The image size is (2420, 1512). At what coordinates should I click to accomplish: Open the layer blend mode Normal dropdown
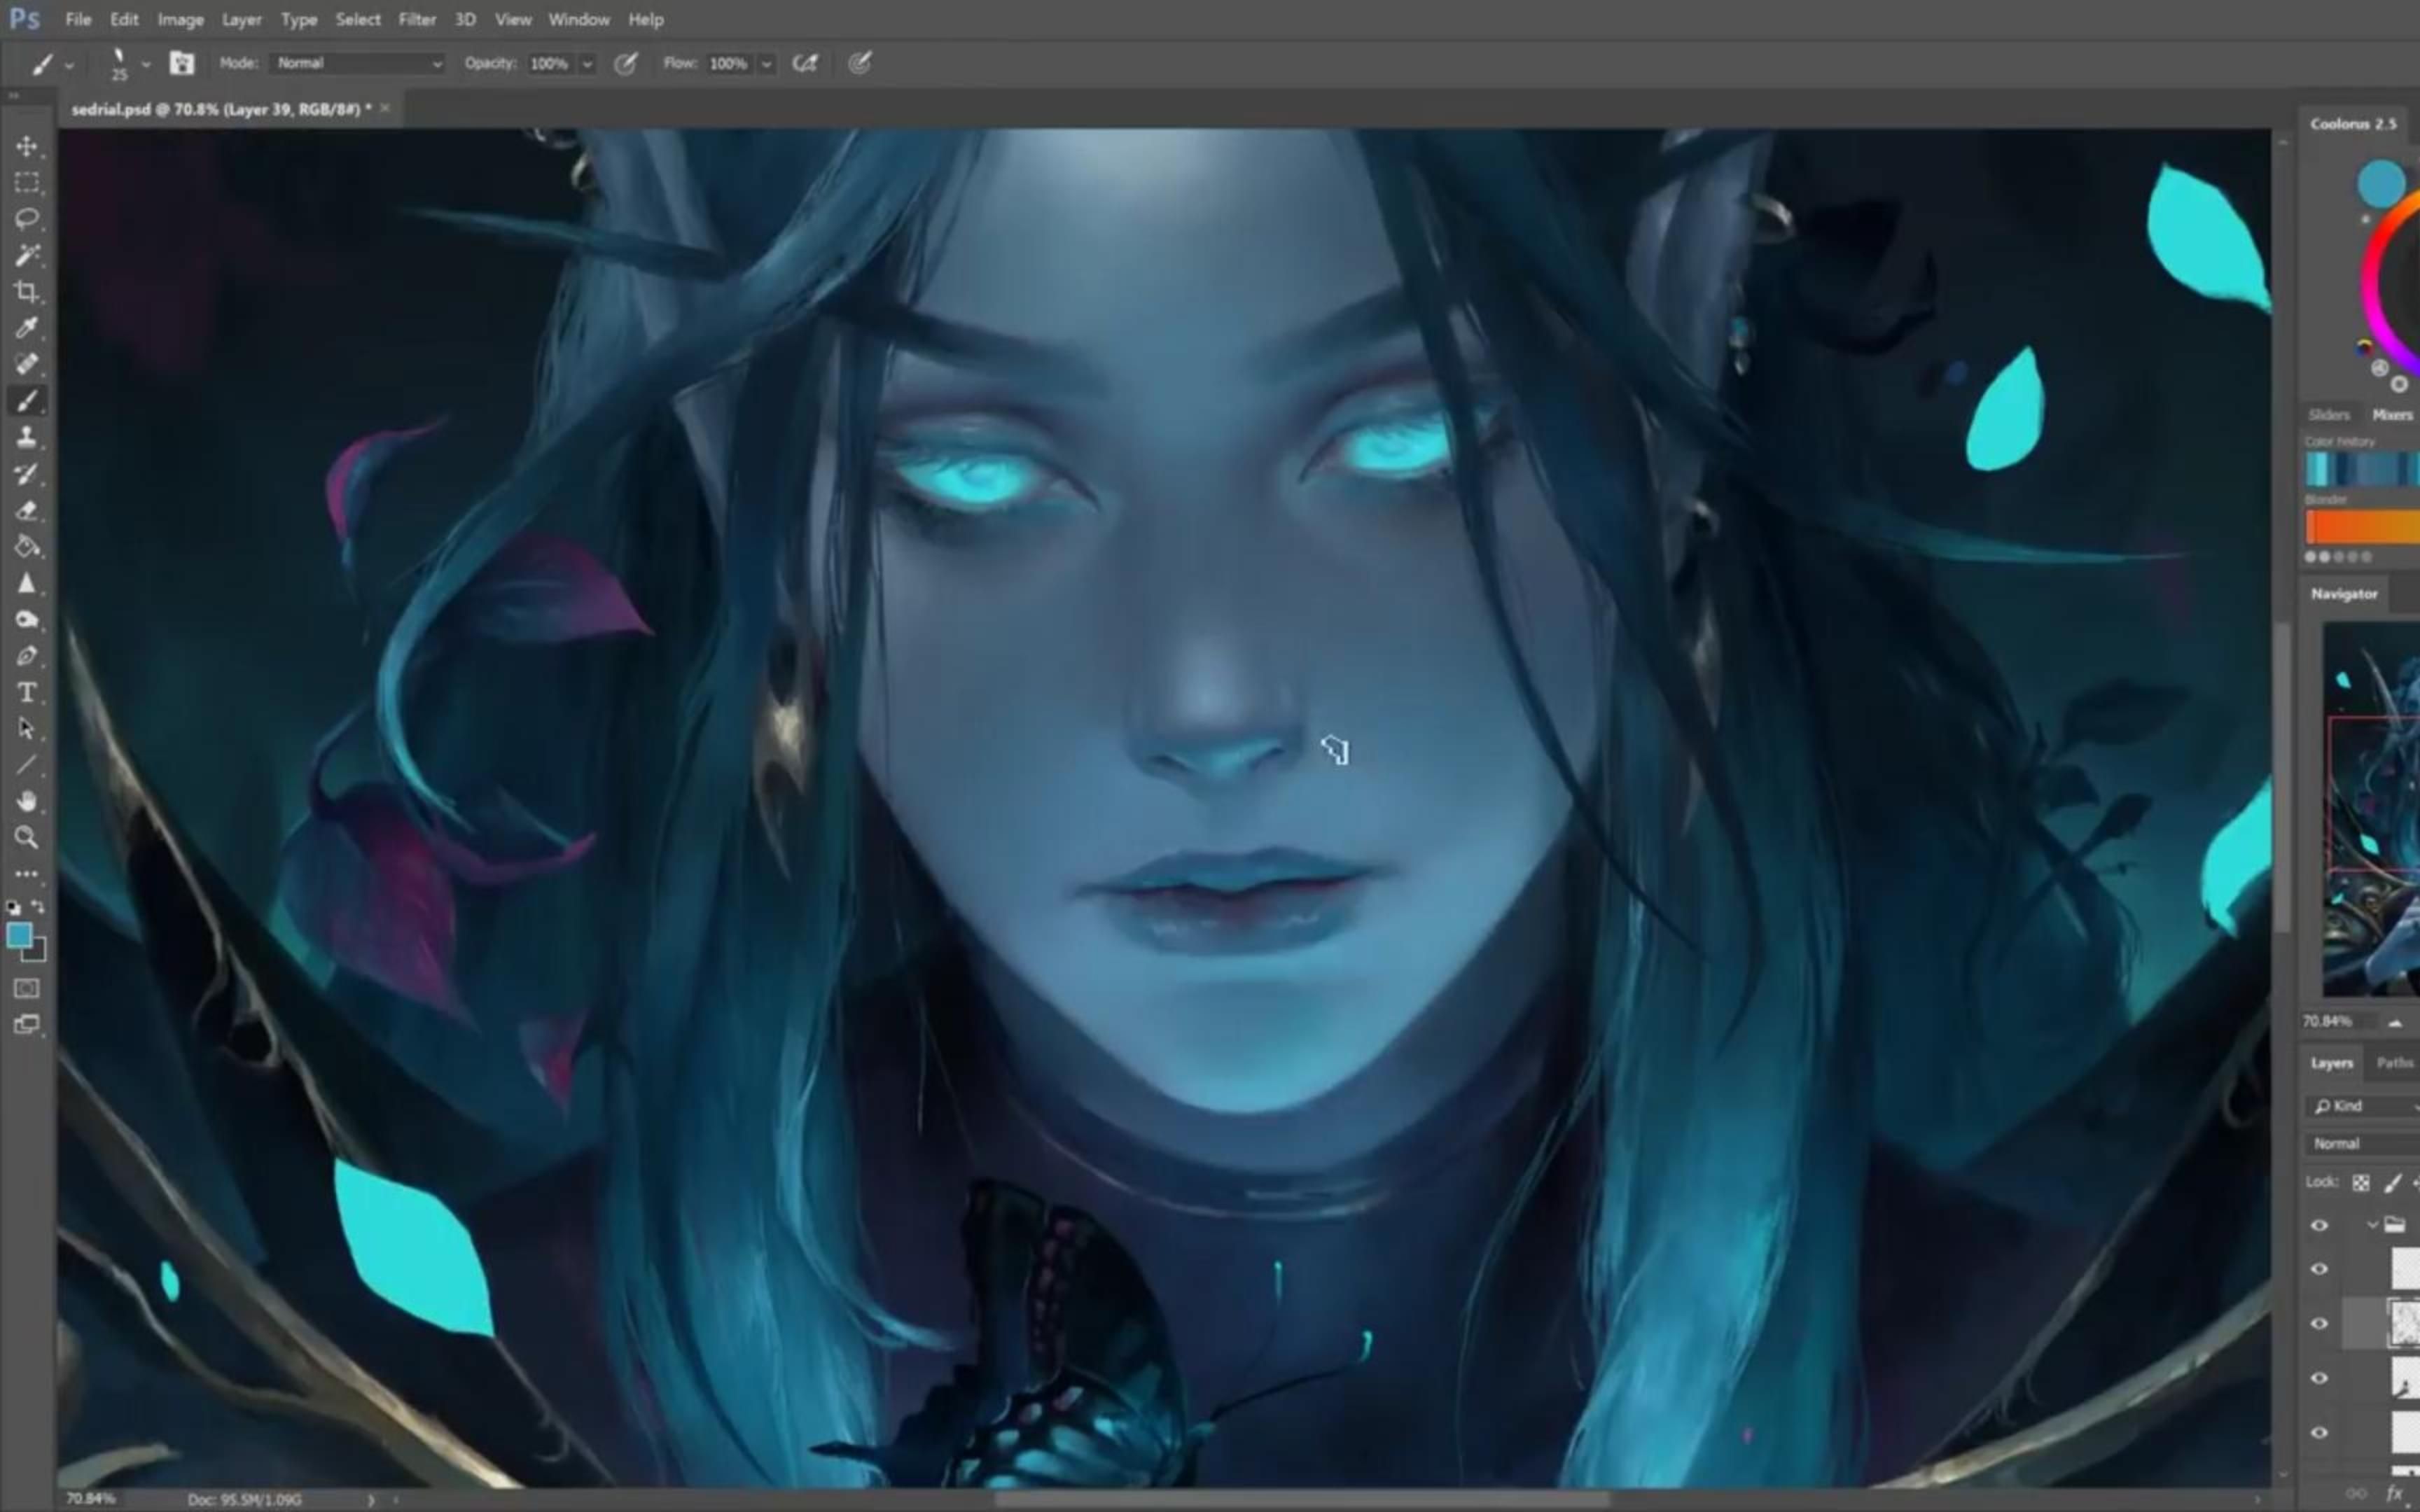click(2364, 1143)
